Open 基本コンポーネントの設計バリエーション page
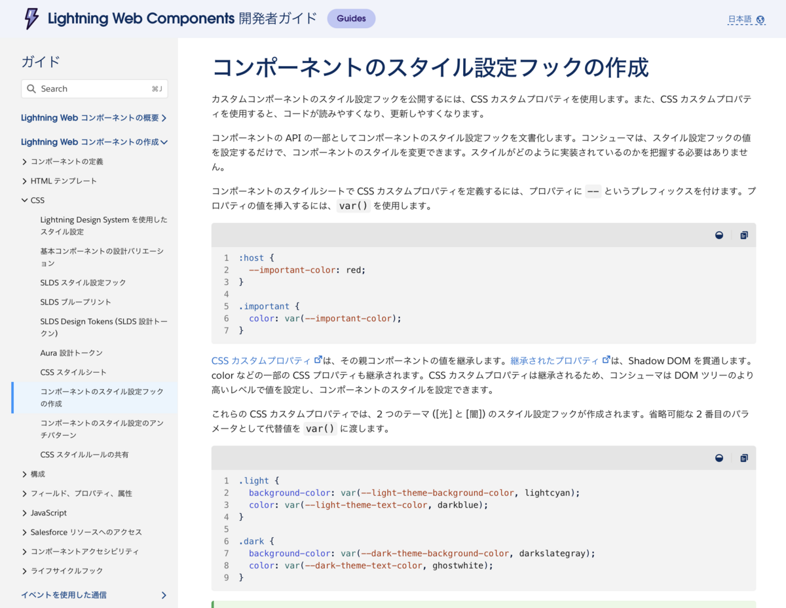This screenshot has width=786, height=608. [102, 257]
